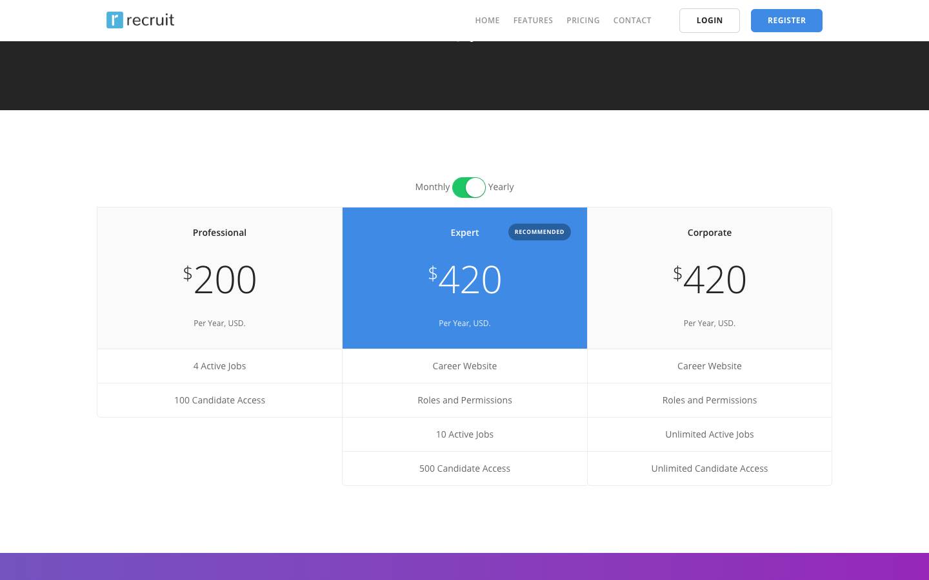Viewport: 929px width, 580px height.
Task: Open the Pricing nav link
Action: pyautogui.click(x=583, y=21)
